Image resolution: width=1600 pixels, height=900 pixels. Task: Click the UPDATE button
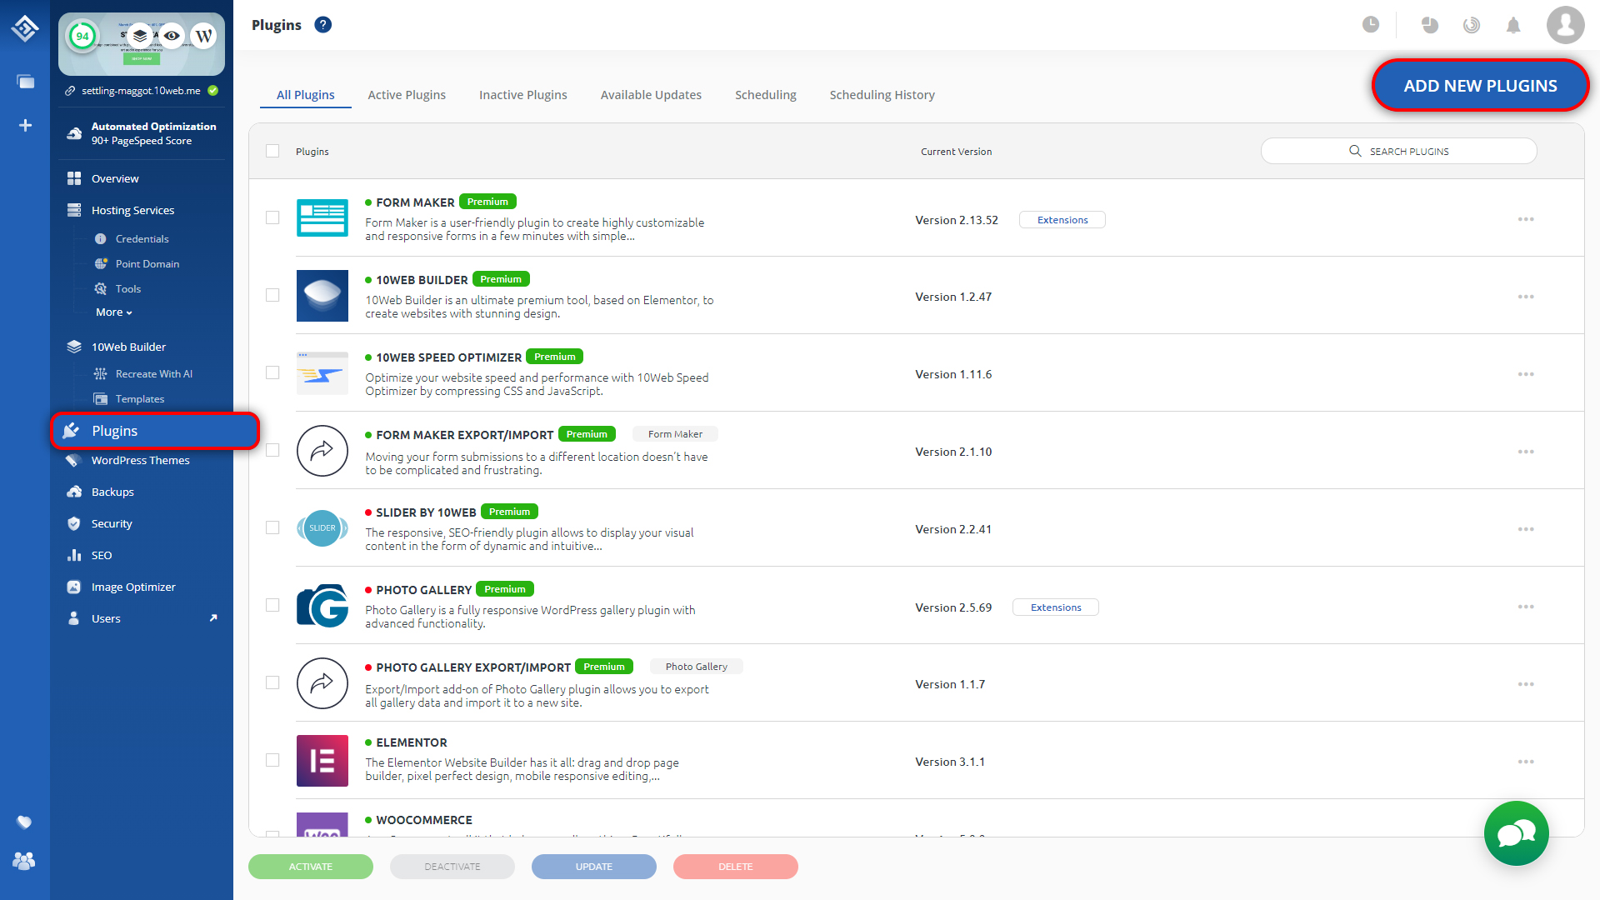(594, 867)
